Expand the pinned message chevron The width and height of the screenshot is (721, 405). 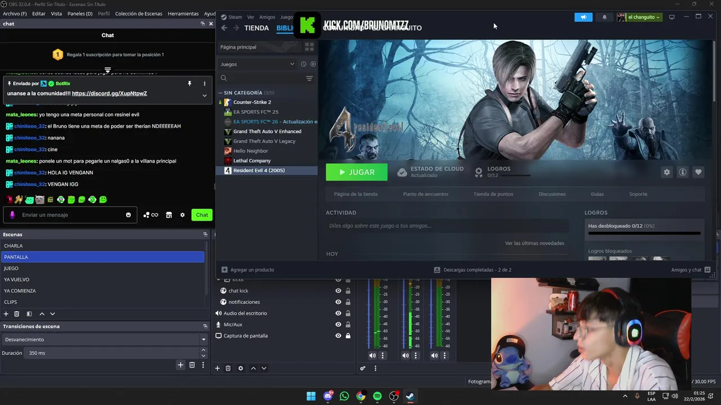[x=204, y=96]
